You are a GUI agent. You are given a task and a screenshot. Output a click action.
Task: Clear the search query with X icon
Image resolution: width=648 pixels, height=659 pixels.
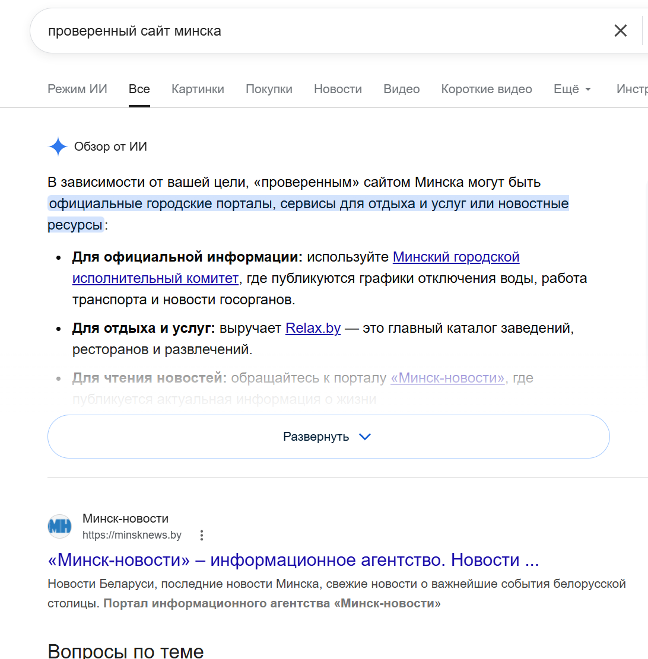[620, 31]
